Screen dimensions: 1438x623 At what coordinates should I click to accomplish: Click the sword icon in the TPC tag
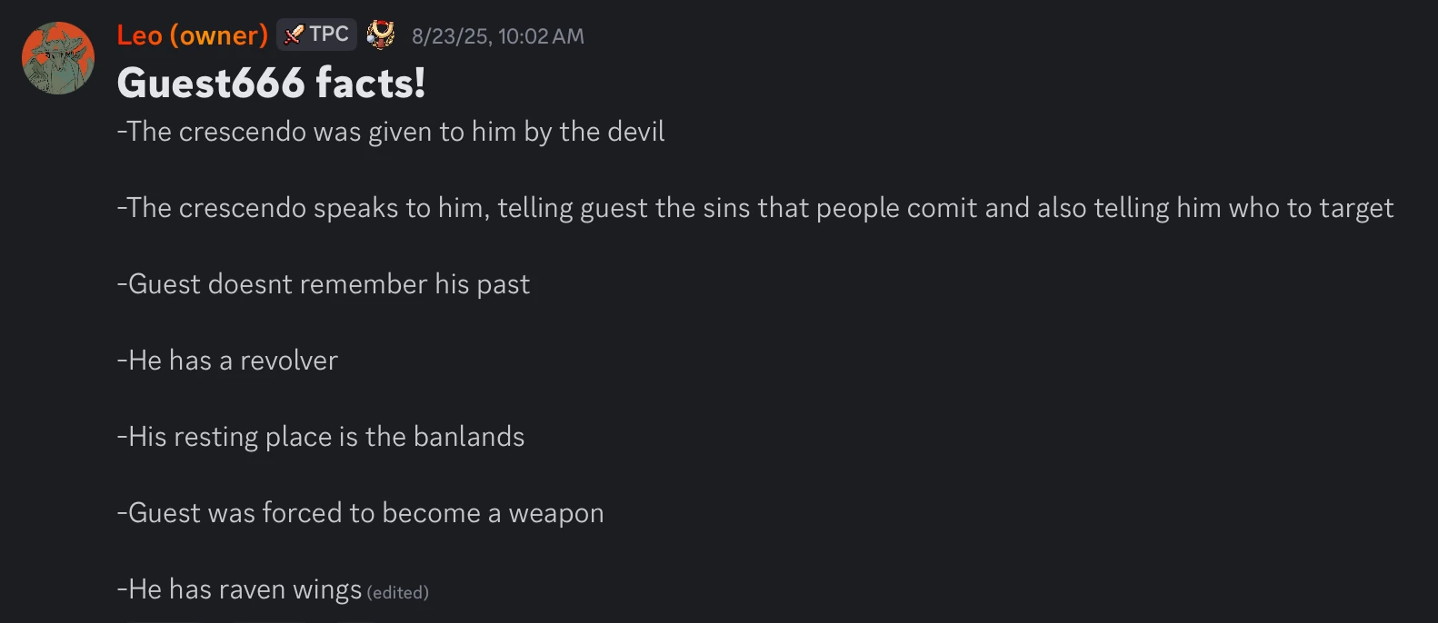click(x=294, y=35)
